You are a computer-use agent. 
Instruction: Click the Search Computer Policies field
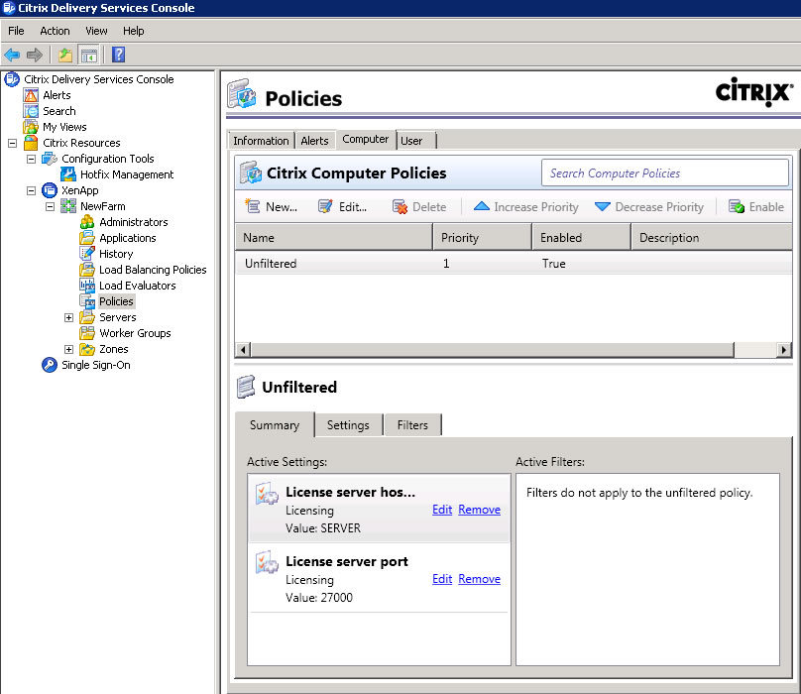click(664, 173)
